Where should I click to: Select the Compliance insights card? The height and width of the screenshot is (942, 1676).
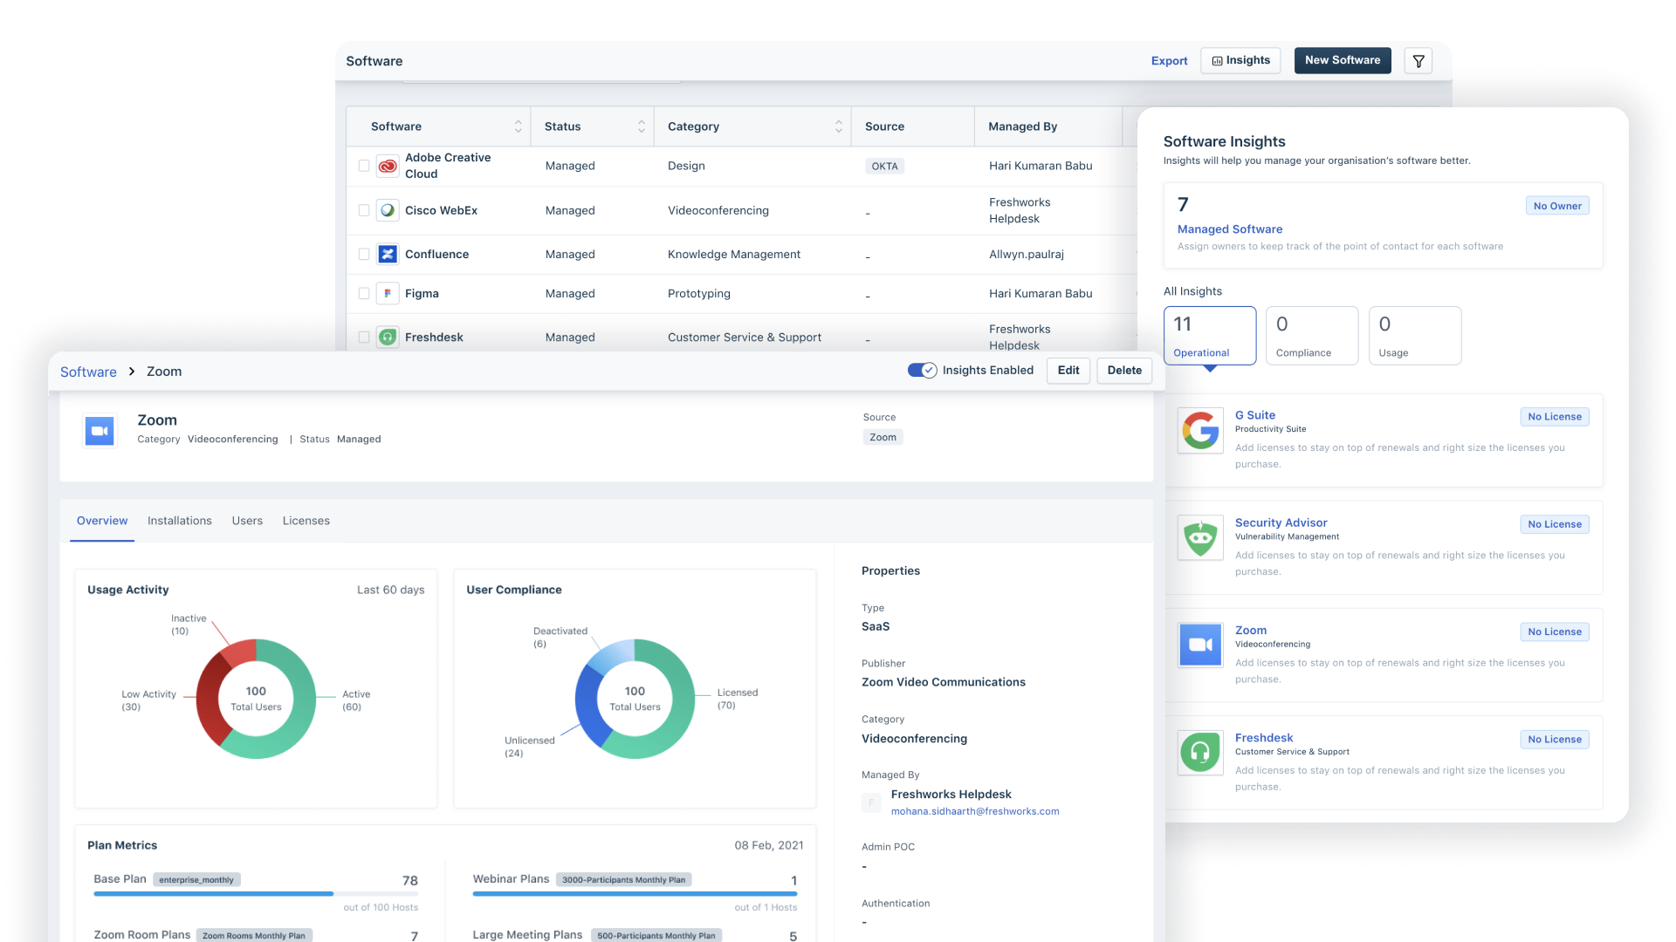(1311, 336)
